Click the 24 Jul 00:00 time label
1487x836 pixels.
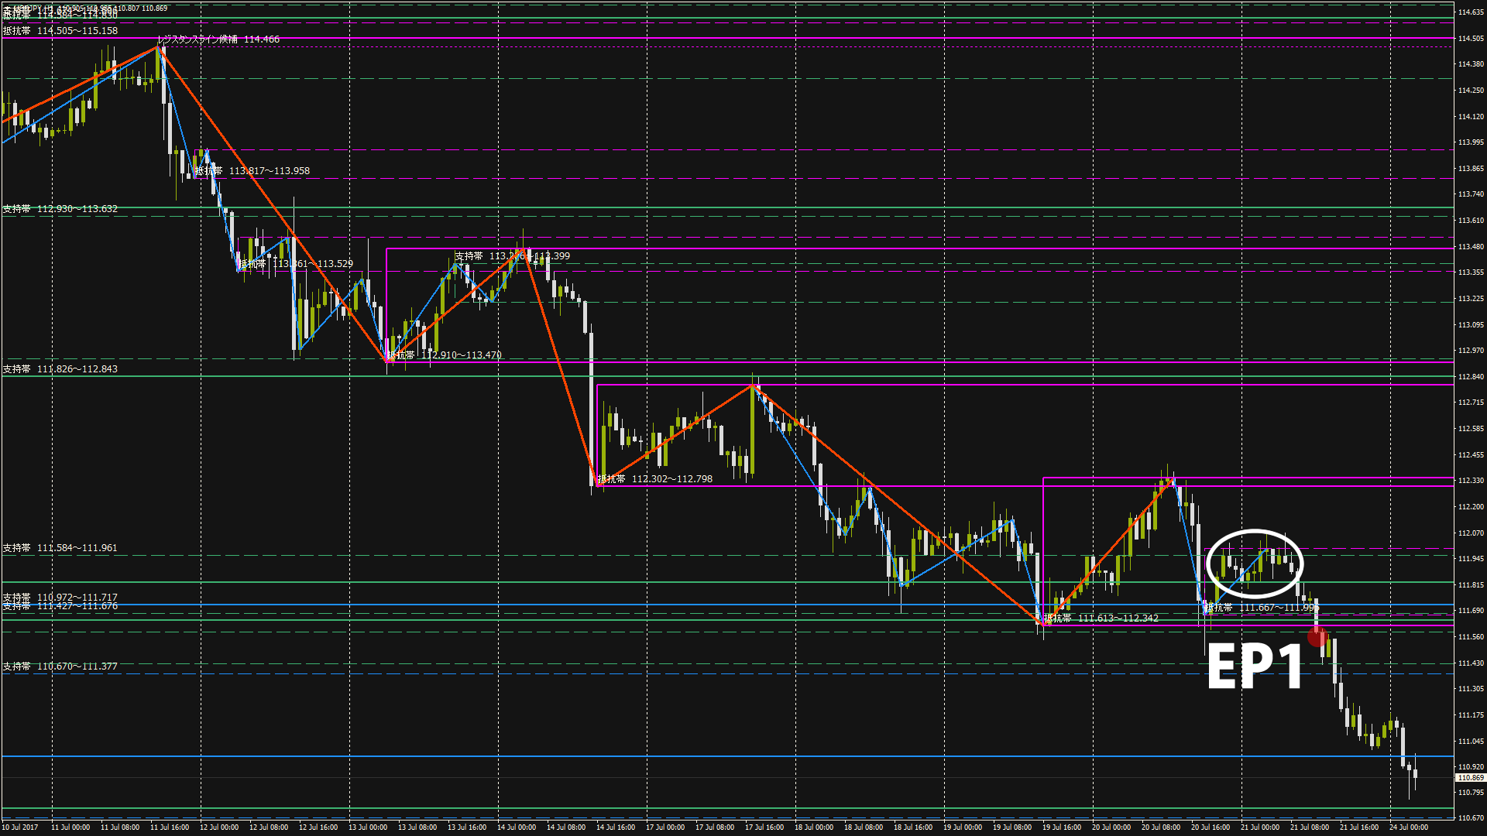(1409, 827)
